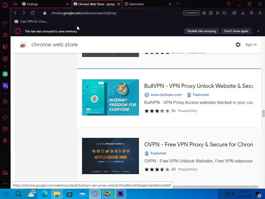This screenshot has height=199, width=265.
Task: Open the profile account icon
Action: (260, 13)
